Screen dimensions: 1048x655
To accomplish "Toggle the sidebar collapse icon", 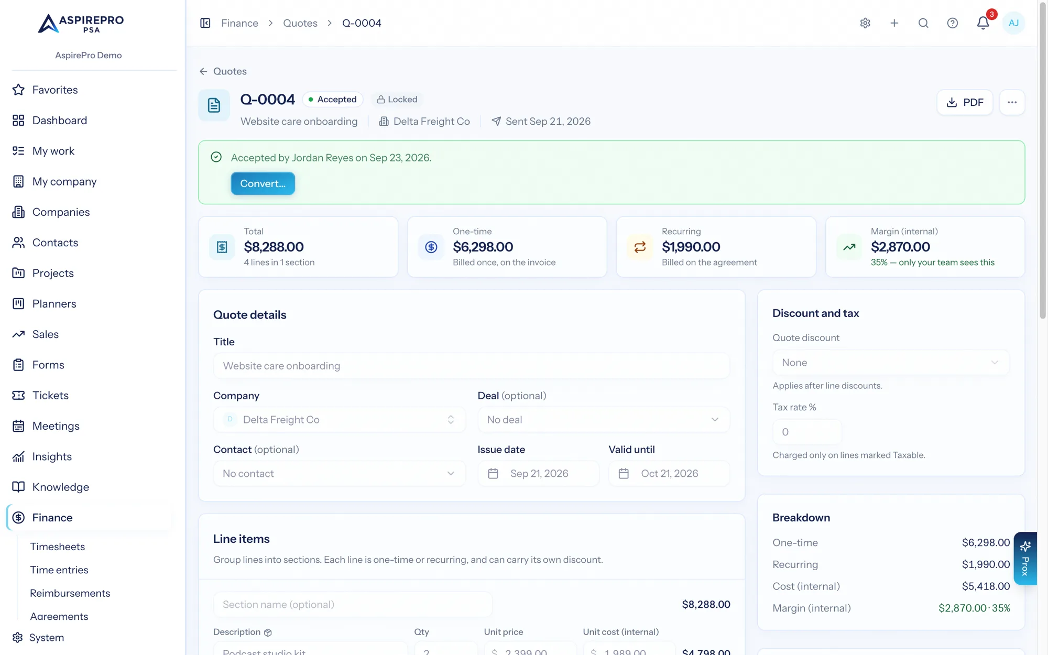I will click(x=205, y=23).
